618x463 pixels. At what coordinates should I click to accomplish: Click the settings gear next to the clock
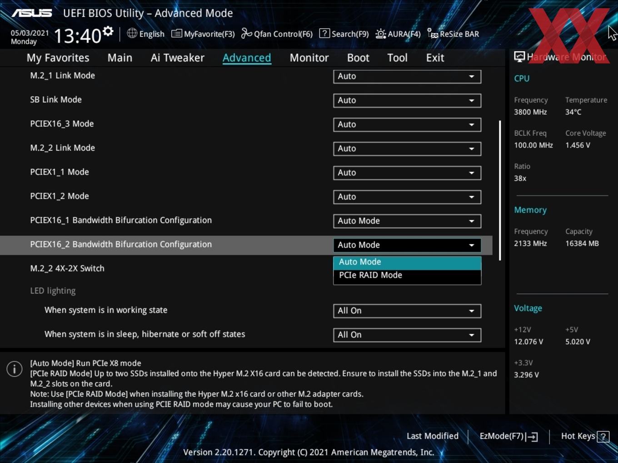(x=108, y=31)
